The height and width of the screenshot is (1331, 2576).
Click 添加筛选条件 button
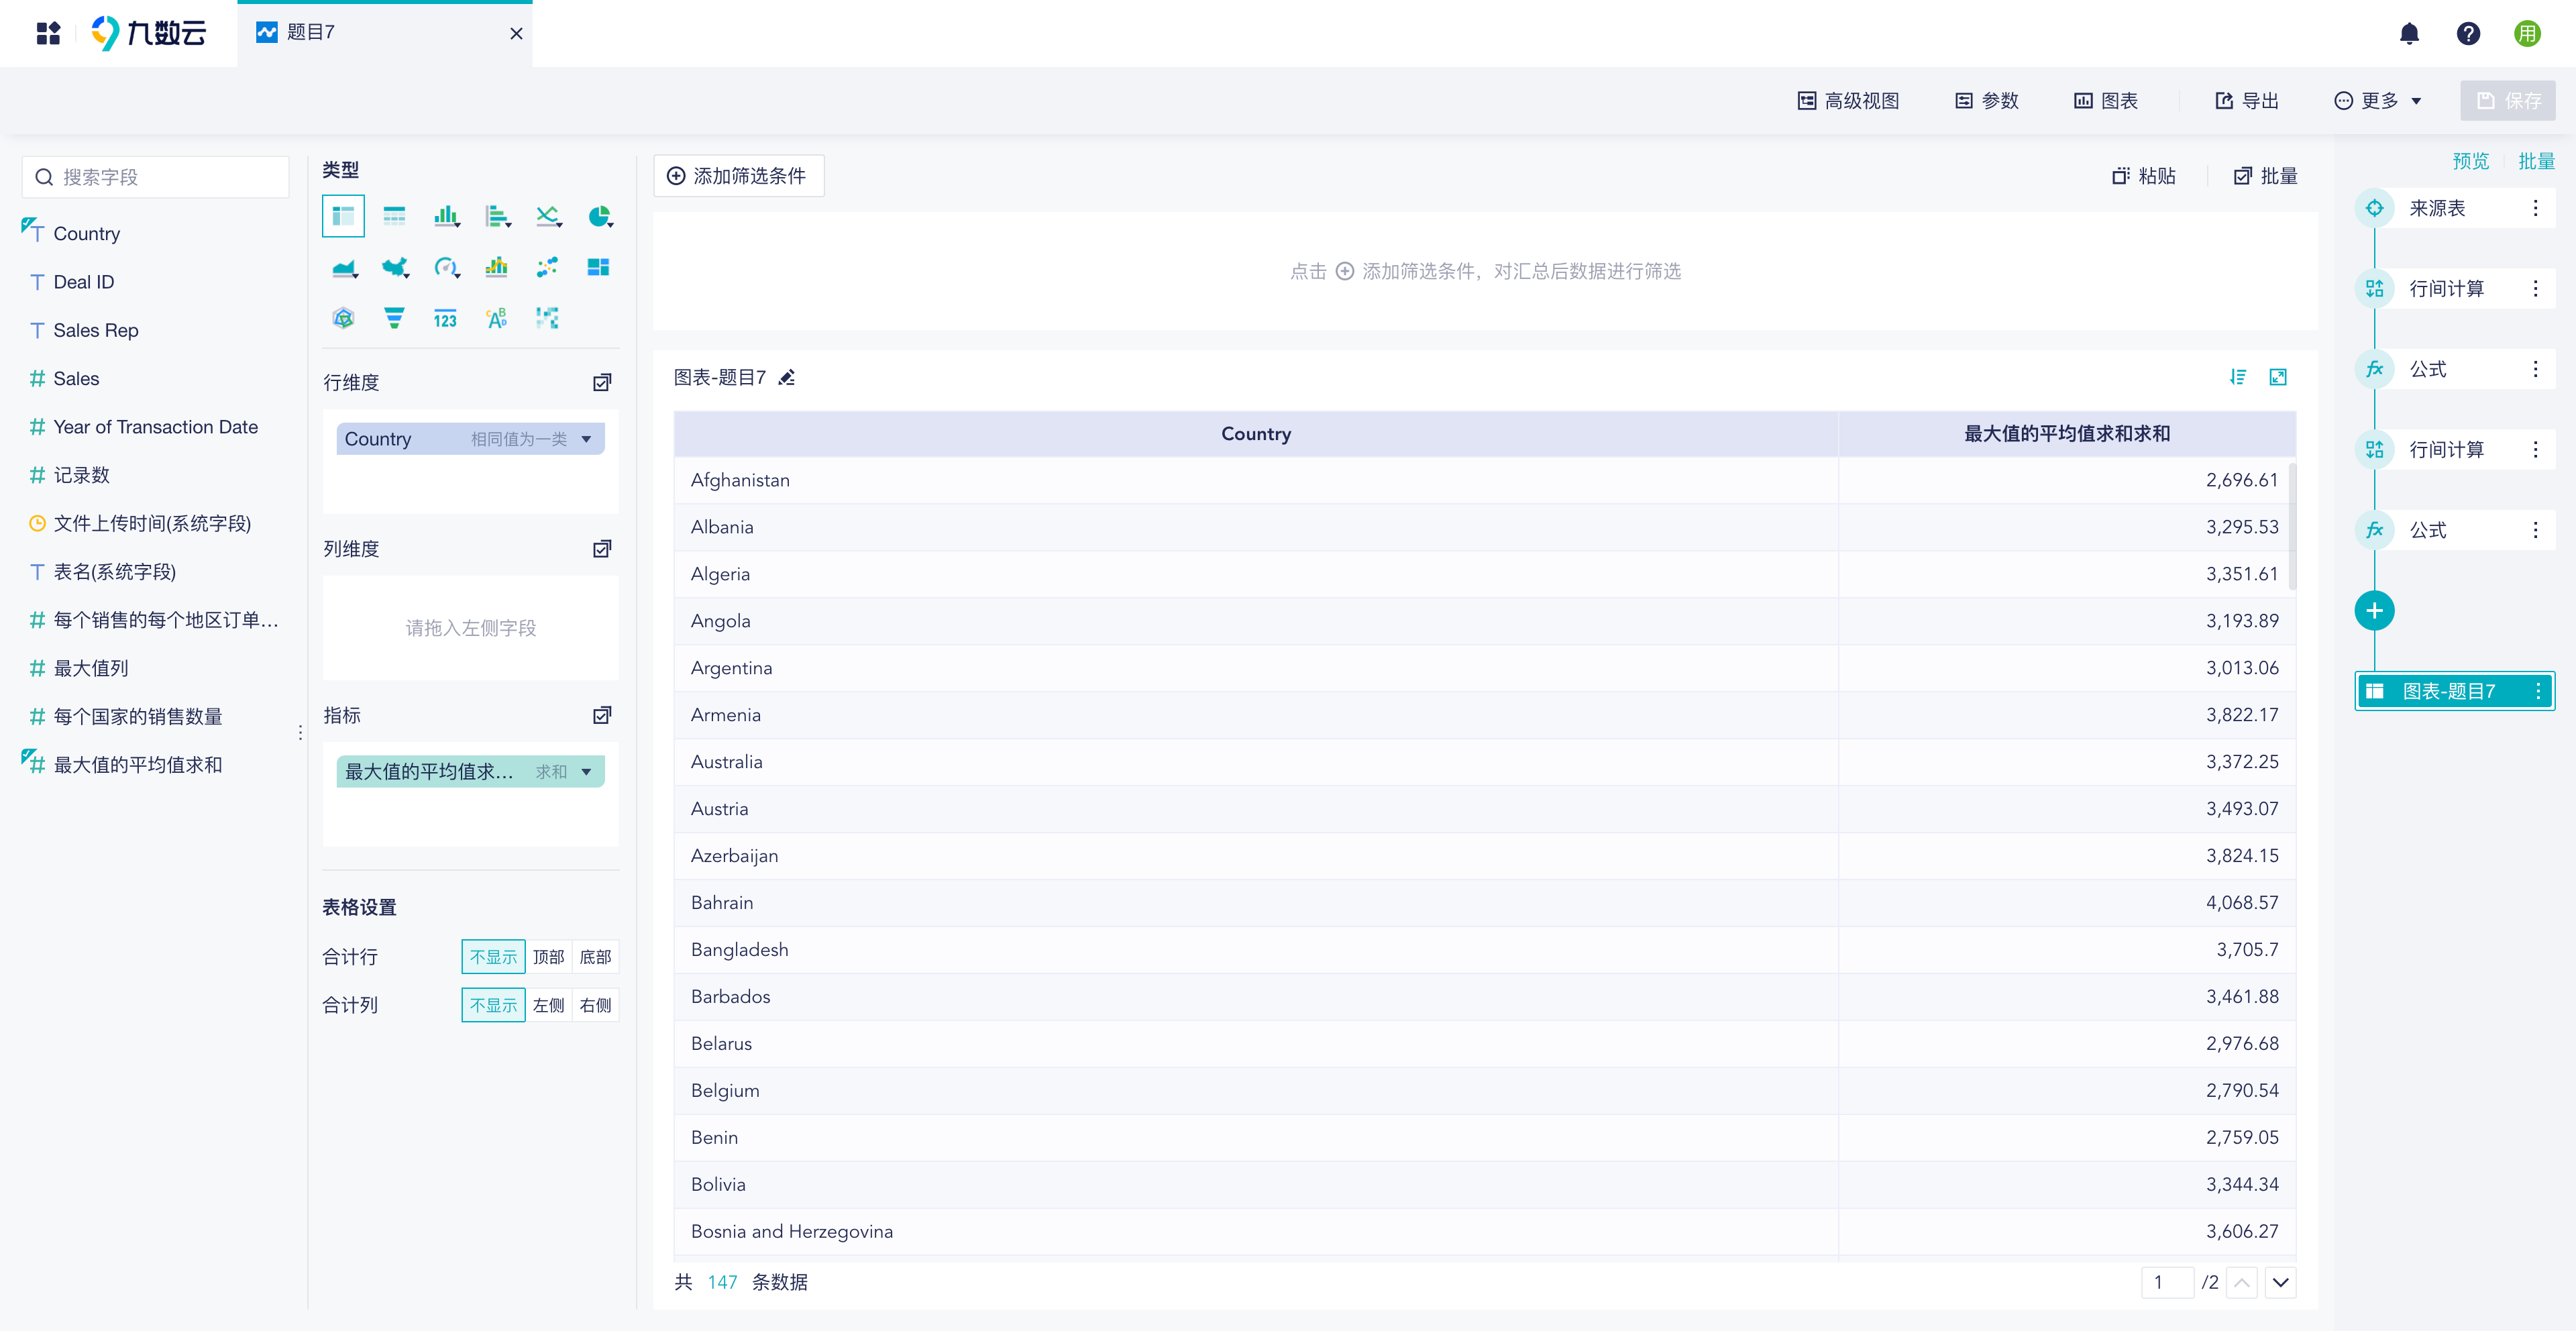click(738, 176)
